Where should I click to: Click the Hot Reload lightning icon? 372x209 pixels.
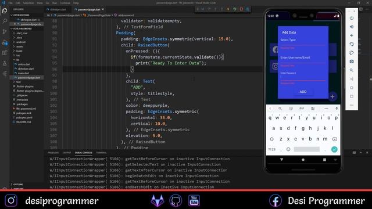(228, 9)
